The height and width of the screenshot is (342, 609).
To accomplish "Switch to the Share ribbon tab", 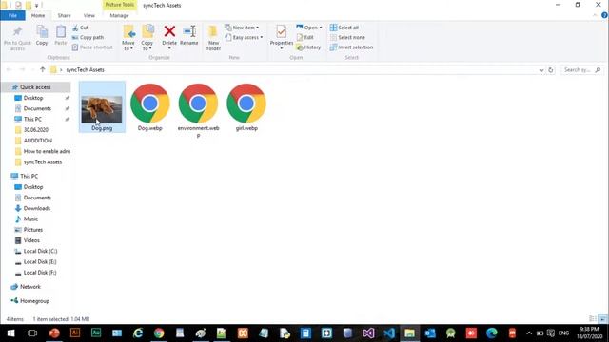I will coord(64,15).
